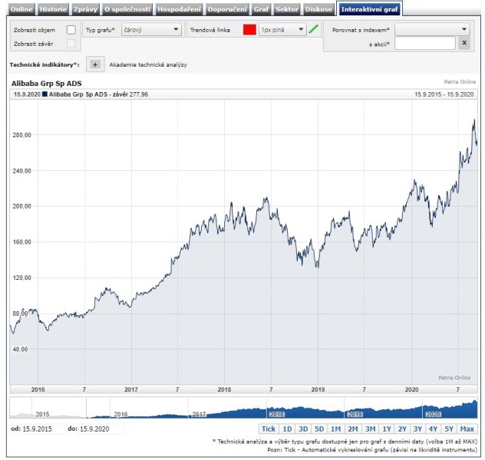Click the X button to clear comparison

coord(464,44)
